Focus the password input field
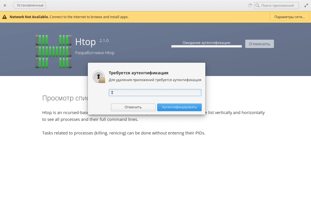Image resolution: width=311 pixels, height=198 pixels. click(x=155, y=92)
